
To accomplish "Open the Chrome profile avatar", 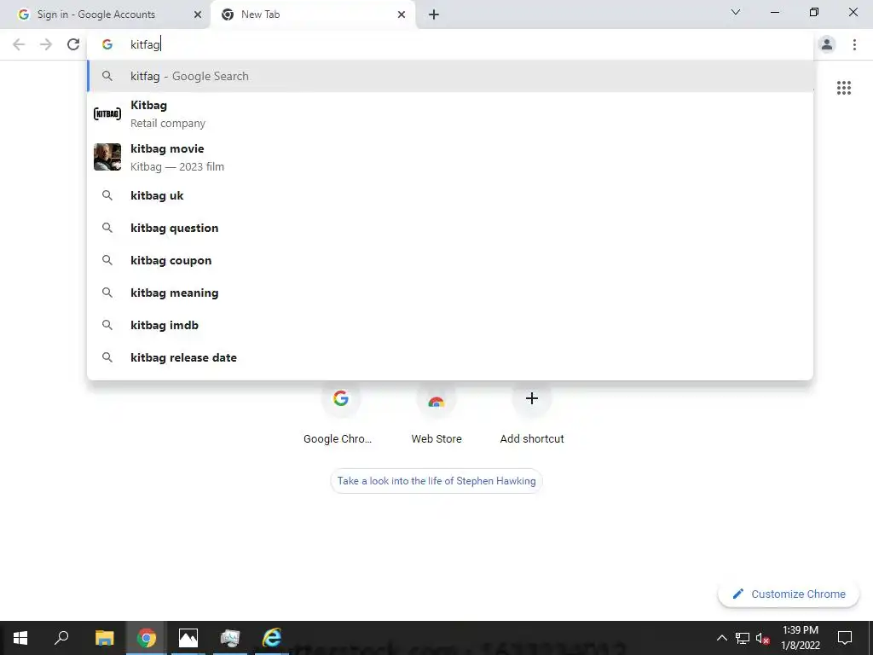I will pos(827,44).
